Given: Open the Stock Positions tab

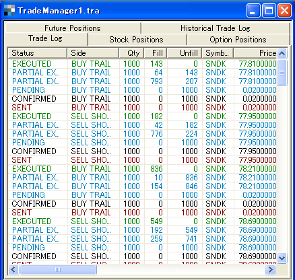Looking at the screenshot, I should [x=136, y=40].
